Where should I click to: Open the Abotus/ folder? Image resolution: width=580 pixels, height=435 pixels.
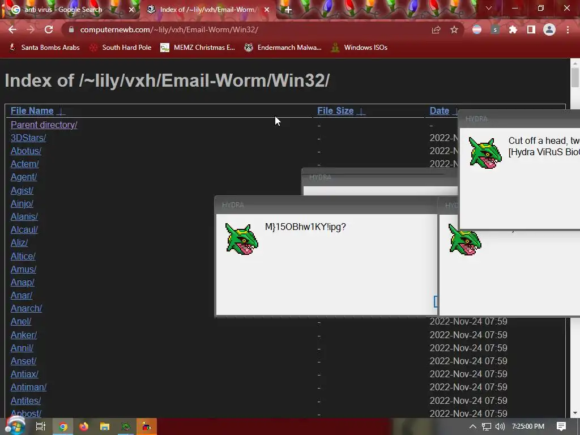click(26, 151)
